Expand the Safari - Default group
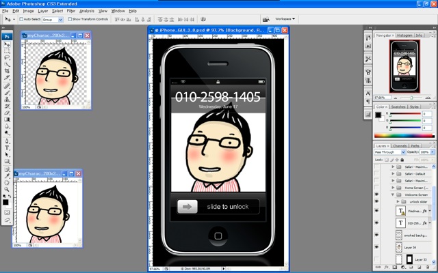The image size is (438, 273). tap(393, 174)
